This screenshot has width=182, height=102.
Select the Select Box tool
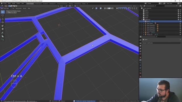tap(3, 12)
